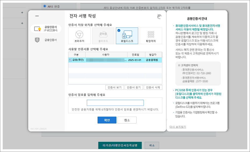Switch to the 금융인증서 tab
Viewport: 250px width, 152px height.
pos(46,40)
